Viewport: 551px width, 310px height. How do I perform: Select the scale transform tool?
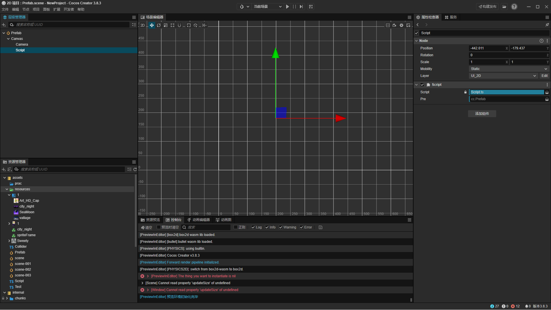(166, 25)
